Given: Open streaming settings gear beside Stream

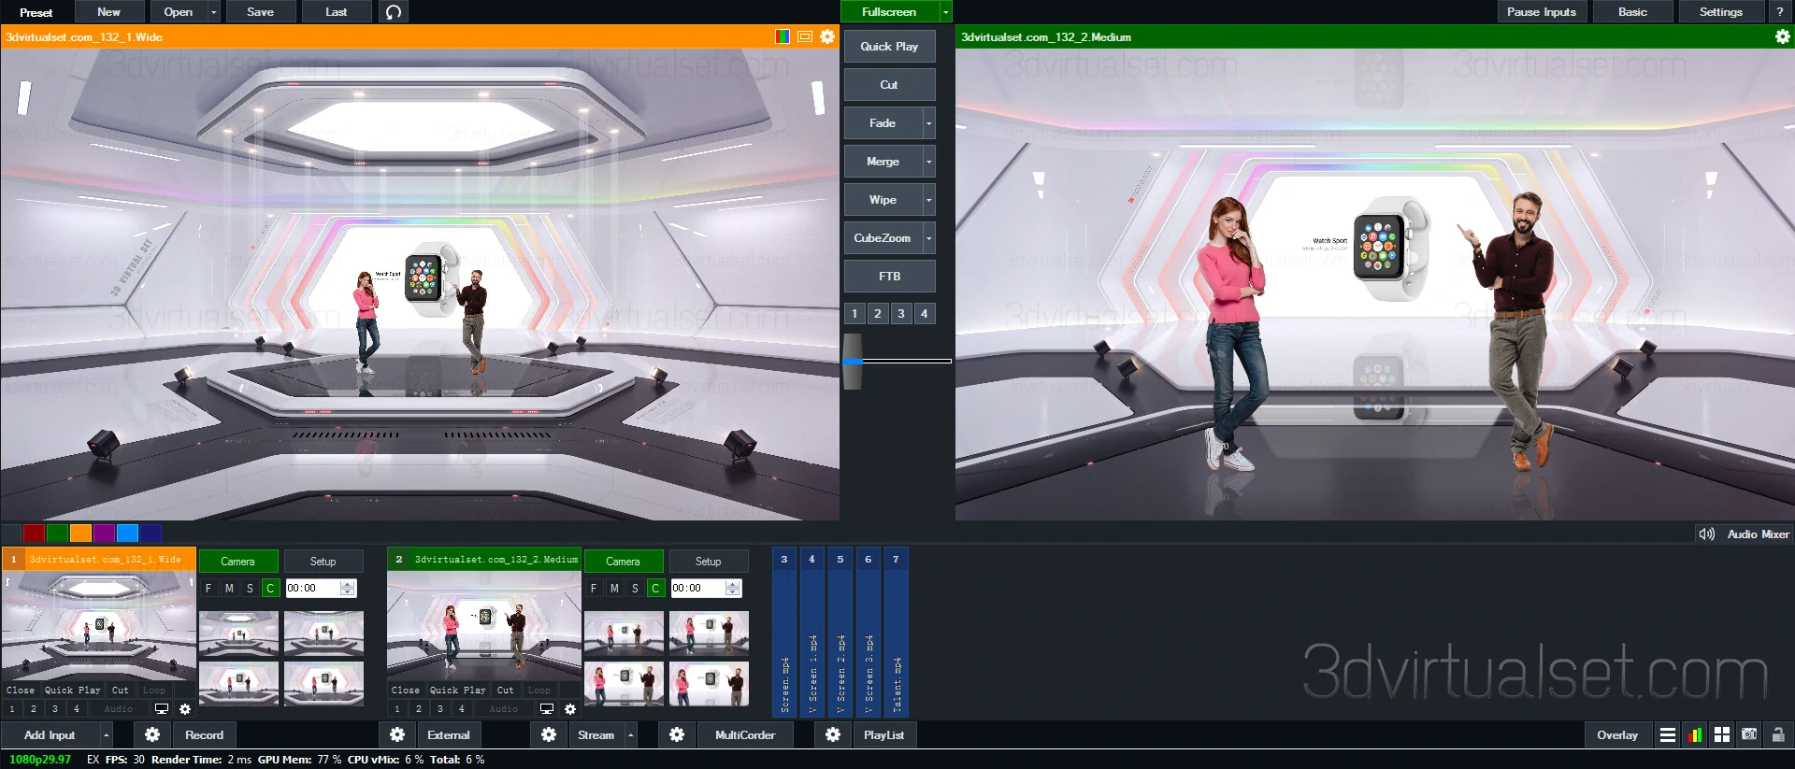Looking at the screenshot, I should coord(549,734).
